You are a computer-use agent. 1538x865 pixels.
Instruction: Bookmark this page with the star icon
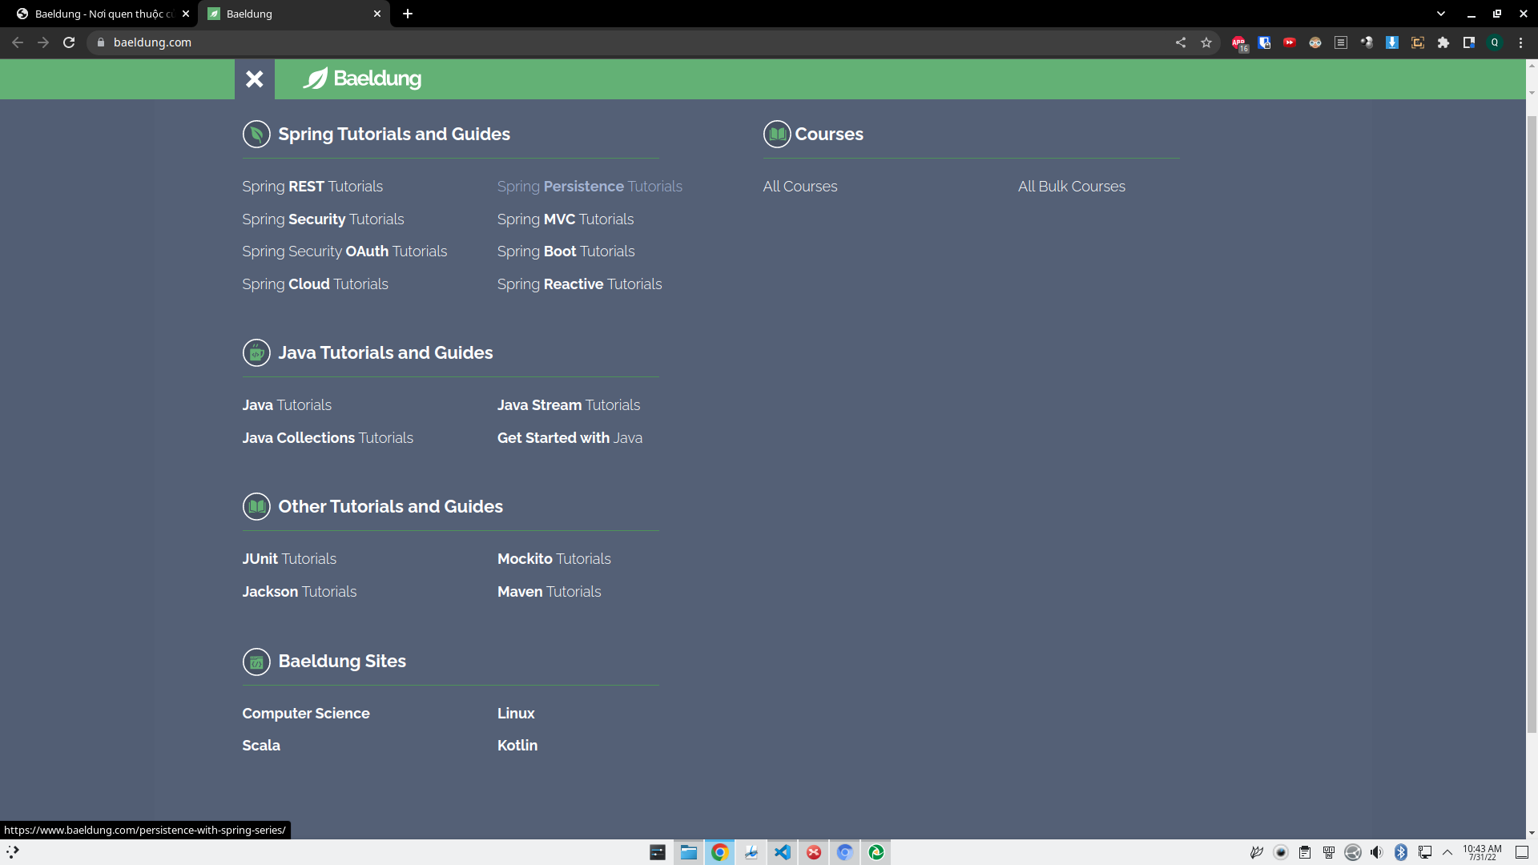click(x=1206, y=43)
